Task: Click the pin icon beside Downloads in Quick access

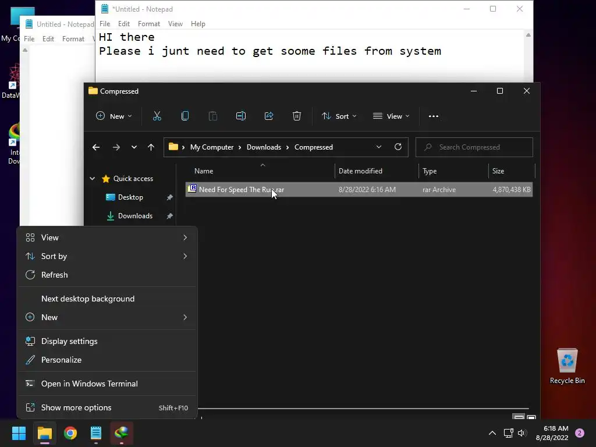Action: (169, 216)
